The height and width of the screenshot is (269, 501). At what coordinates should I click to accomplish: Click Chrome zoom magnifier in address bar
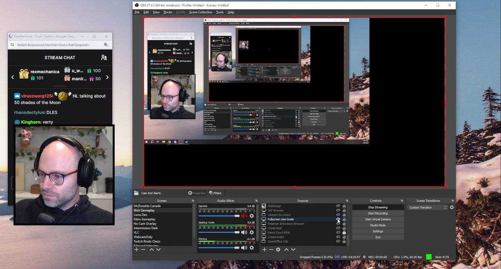pyautogui.click(x=106, y=45)
